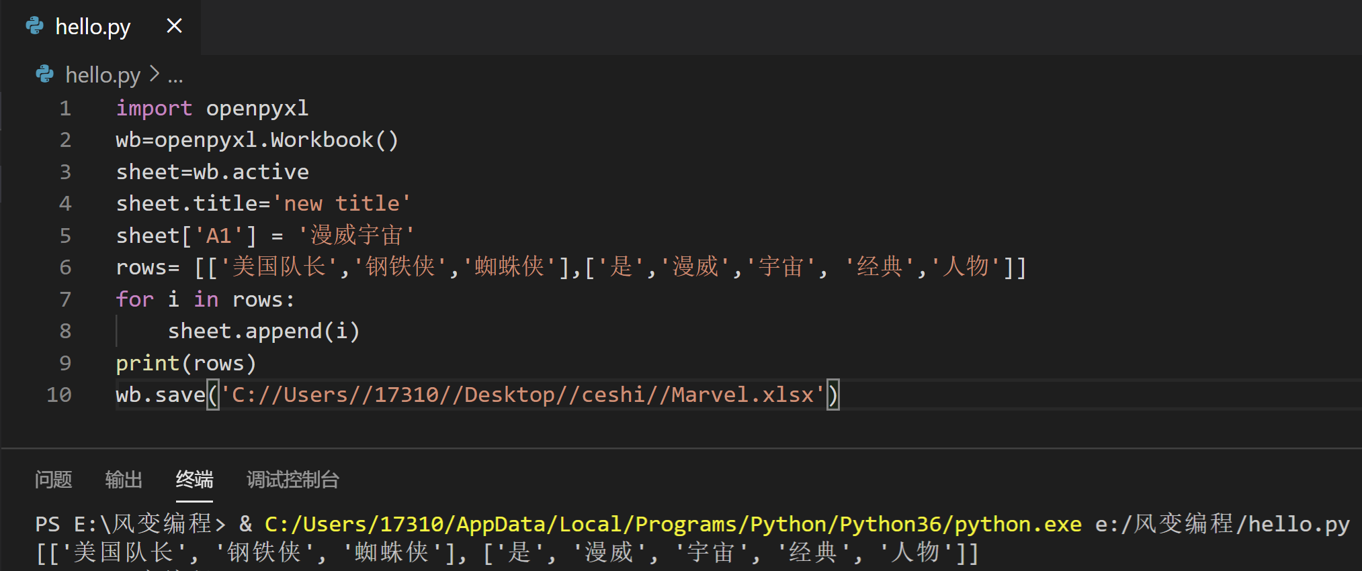Click Python file icon in breadcrumb

pyautogui.click(x=45, y=74)
